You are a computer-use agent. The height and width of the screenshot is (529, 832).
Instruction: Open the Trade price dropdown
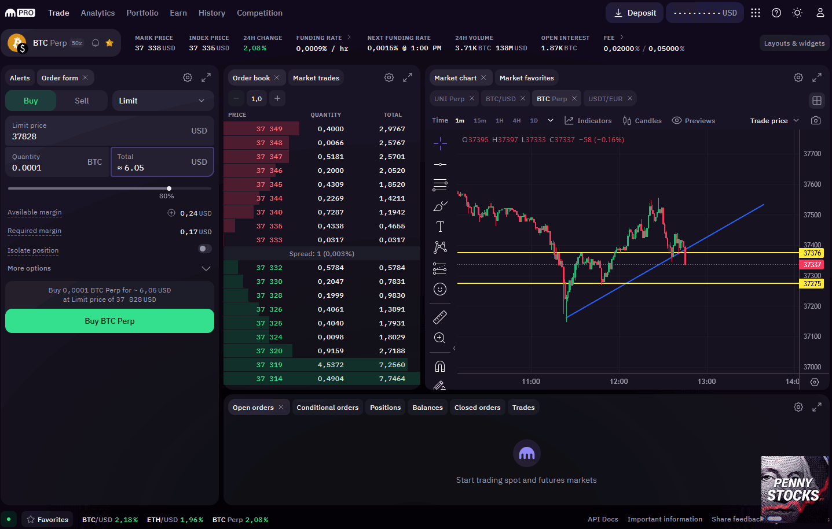coord(774,120)
